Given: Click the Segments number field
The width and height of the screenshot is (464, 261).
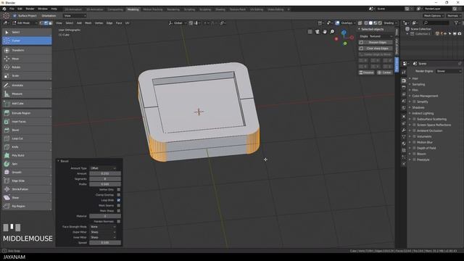Looking at the screenshot, I should pyautogui.click(x=105, y=179).
